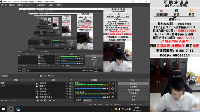Move the selected source down
This screenshot has height=112, width=200.
(54, 100)
